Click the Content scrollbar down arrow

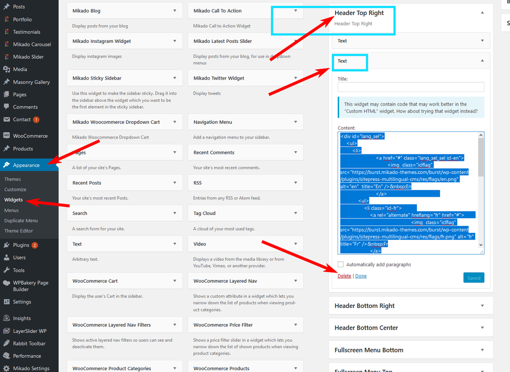(481, 245)
